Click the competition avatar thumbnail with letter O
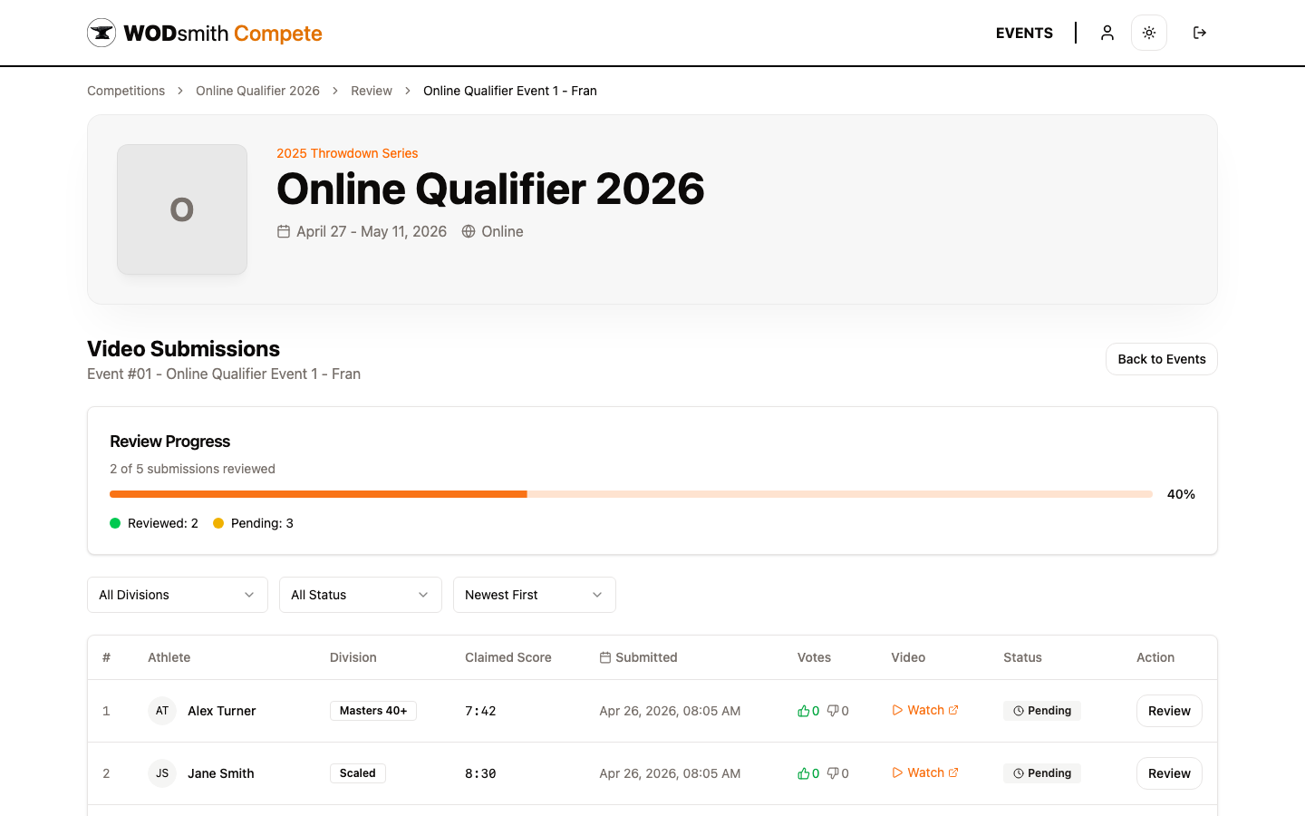The width and height of the screenshot is (1305, 816). click(182, 209)
